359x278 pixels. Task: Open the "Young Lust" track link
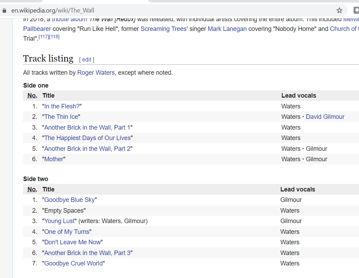tap(60, 221)
